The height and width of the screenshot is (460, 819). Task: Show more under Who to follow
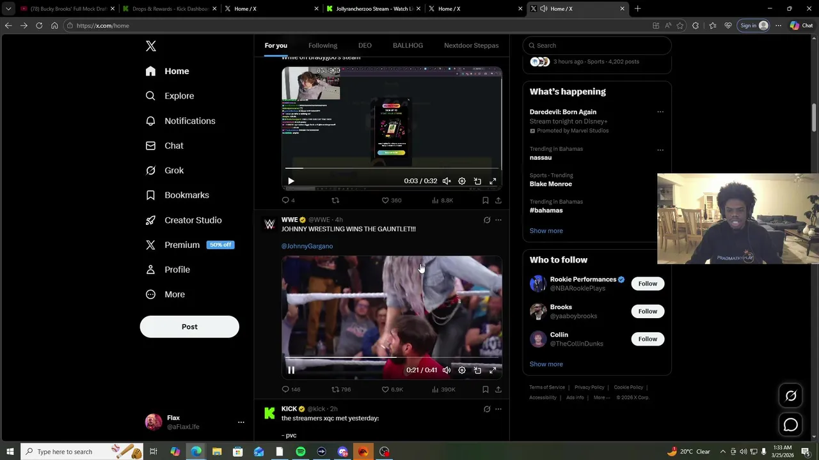click(546, 364)
